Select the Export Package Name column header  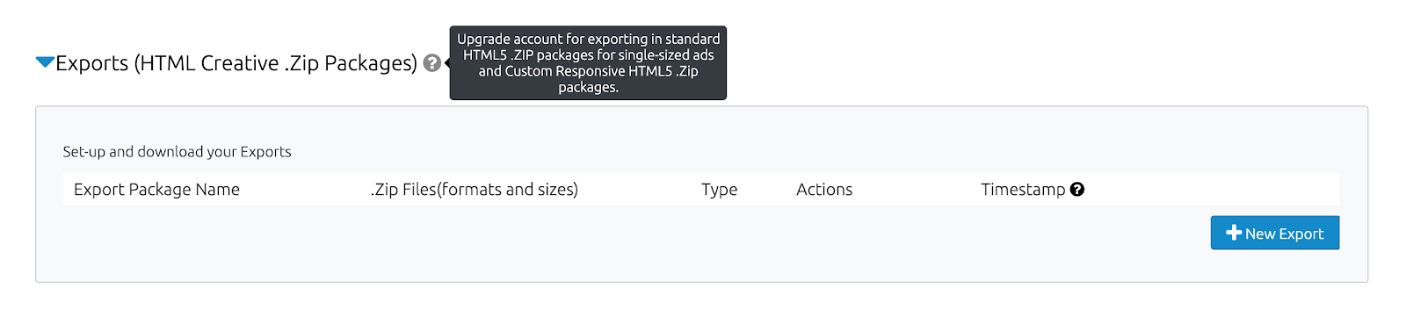click(156, 190)
